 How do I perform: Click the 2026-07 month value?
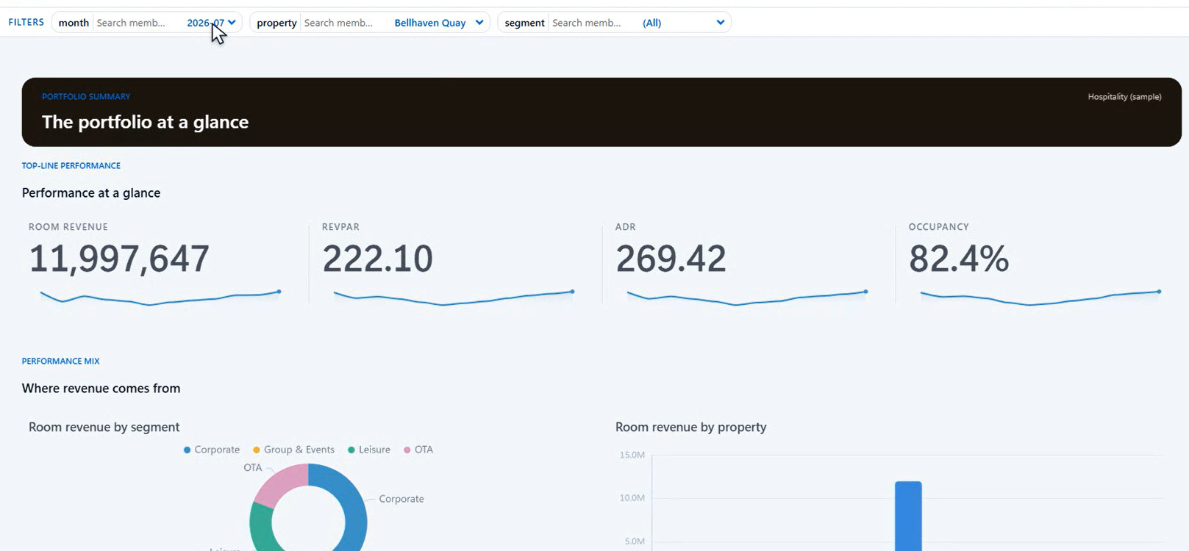(206, 23)
